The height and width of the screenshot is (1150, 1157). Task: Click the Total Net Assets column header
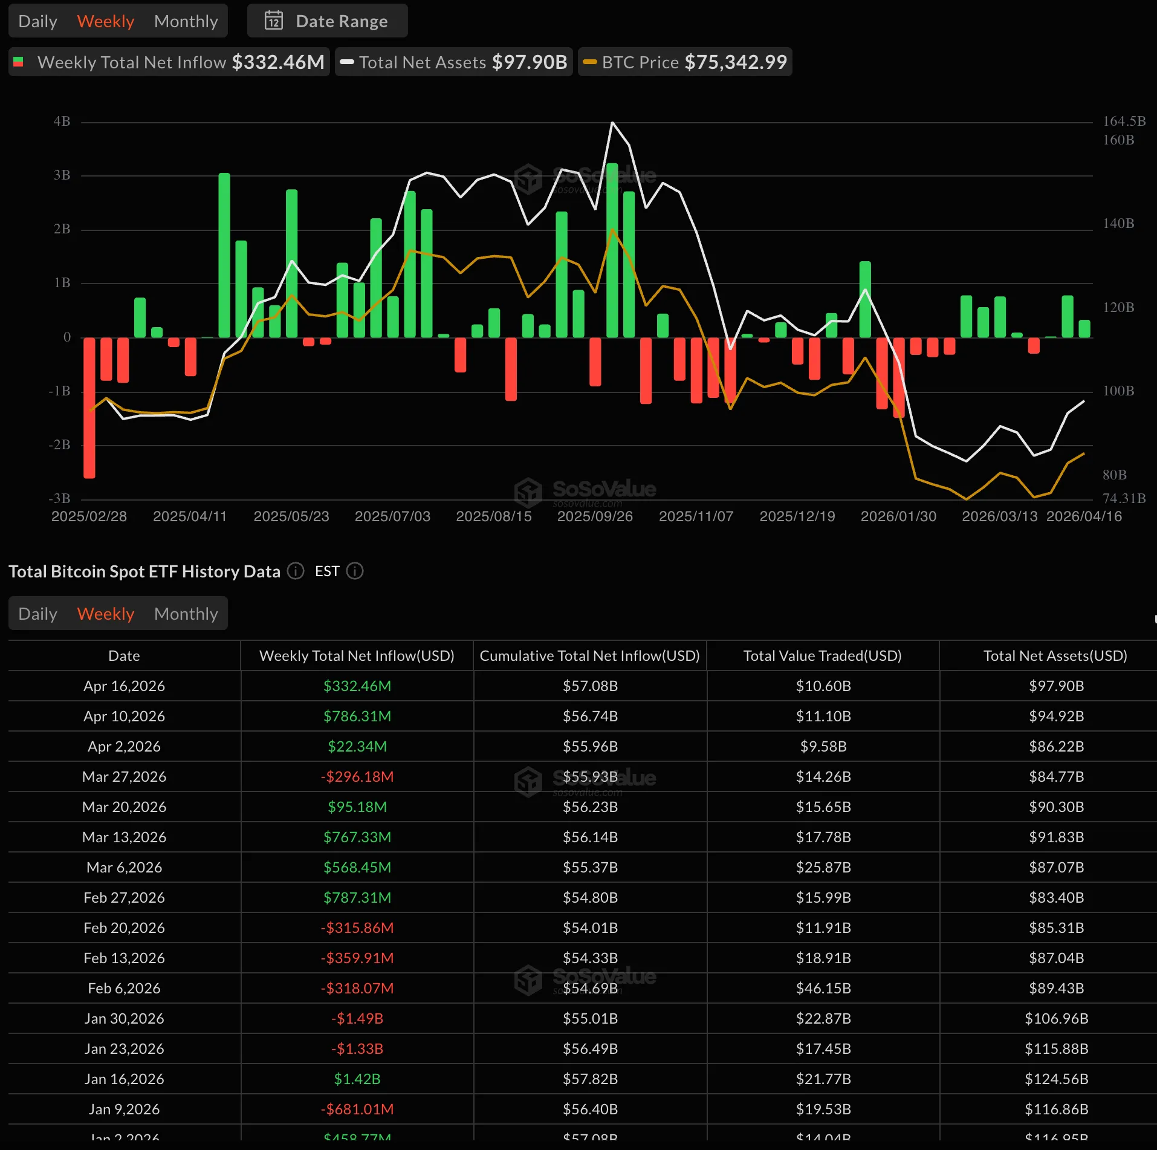coord(1054,655)
